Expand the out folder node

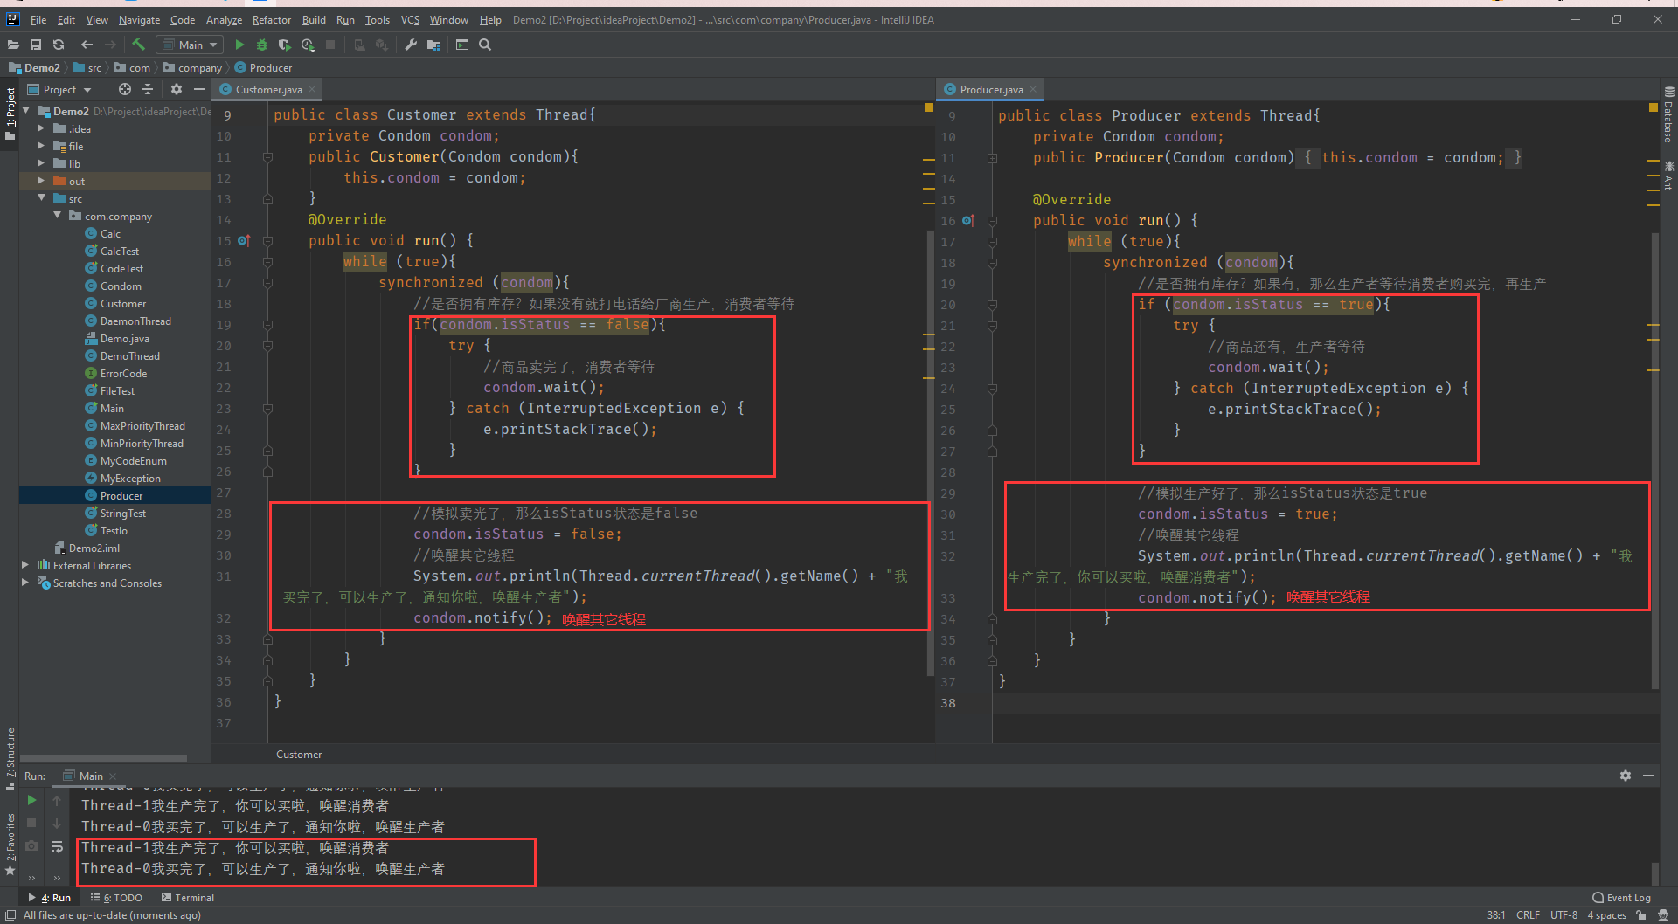40,181
